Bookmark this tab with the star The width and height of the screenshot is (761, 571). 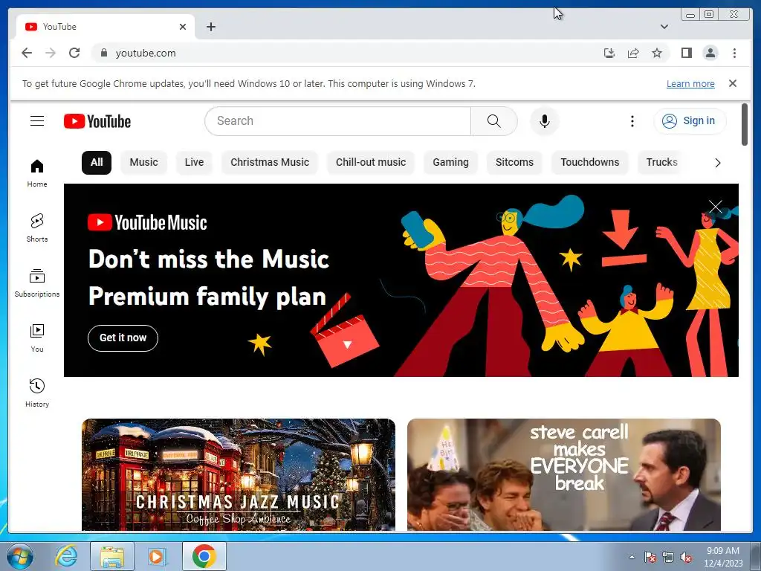click(x=657, y=53)
